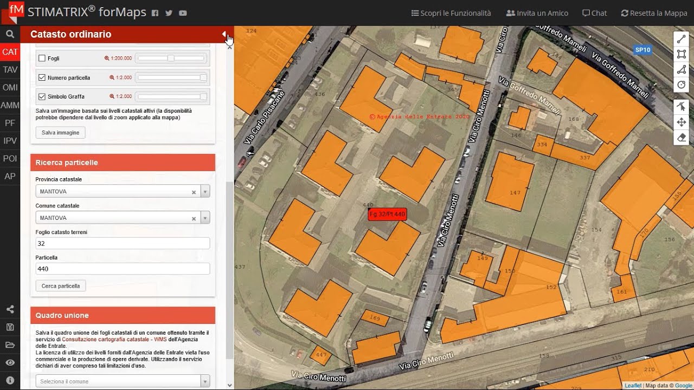This screenshot has height=390, width=694.
Task: Open Facebook link icon in header
Action: point(155,13)
